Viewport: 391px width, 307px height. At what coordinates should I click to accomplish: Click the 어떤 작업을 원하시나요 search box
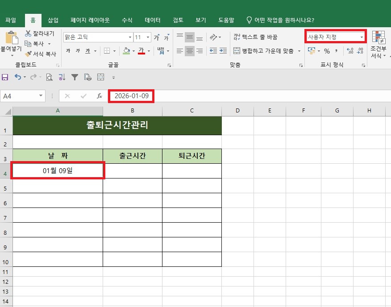coord(280,20)
